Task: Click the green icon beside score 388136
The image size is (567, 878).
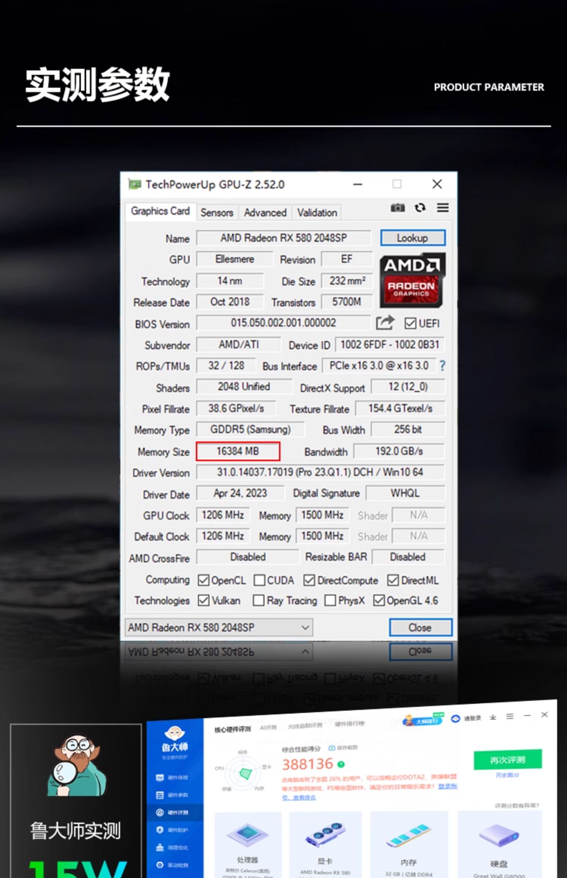Action: (x=341, y=765)
